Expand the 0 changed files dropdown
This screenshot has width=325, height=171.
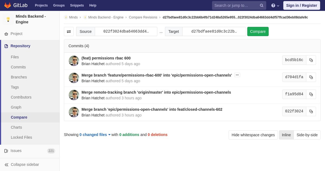pyautogui.click(x=95, y=135)
